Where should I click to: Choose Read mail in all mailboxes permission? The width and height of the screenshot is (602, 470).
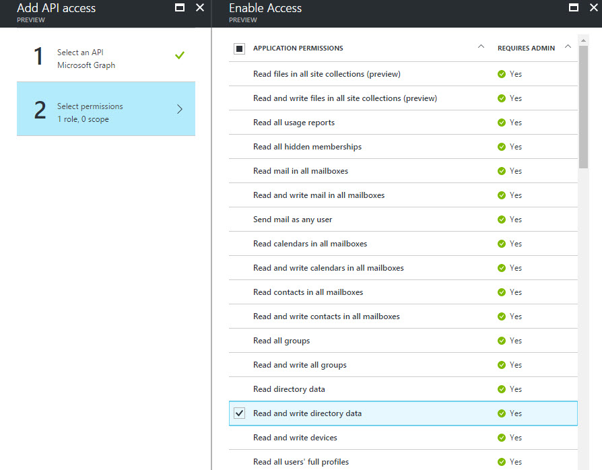[301, 171]
